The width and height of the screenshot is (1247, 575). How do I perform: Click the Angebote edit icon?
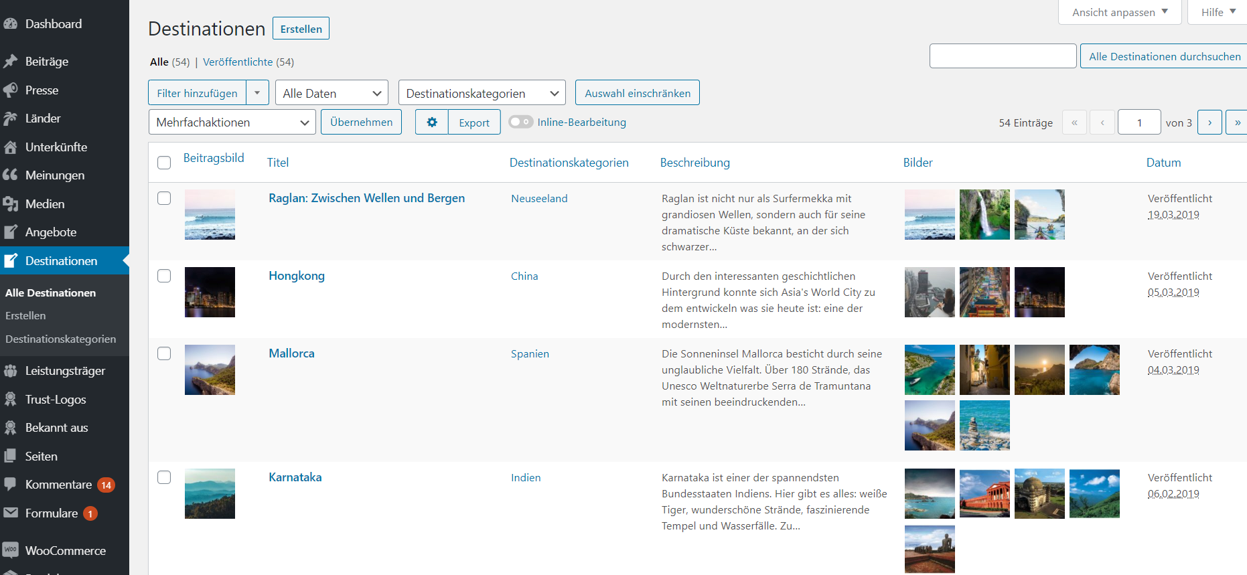click(x=10, y=232)
